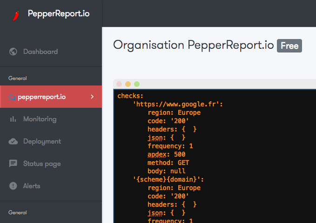Click the red dot in code window
Viewport: 316px width, 223px height.
[119, 84]
